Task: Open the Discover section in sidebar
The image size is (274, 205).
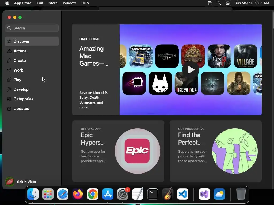Action: click(x=32, y=41)
